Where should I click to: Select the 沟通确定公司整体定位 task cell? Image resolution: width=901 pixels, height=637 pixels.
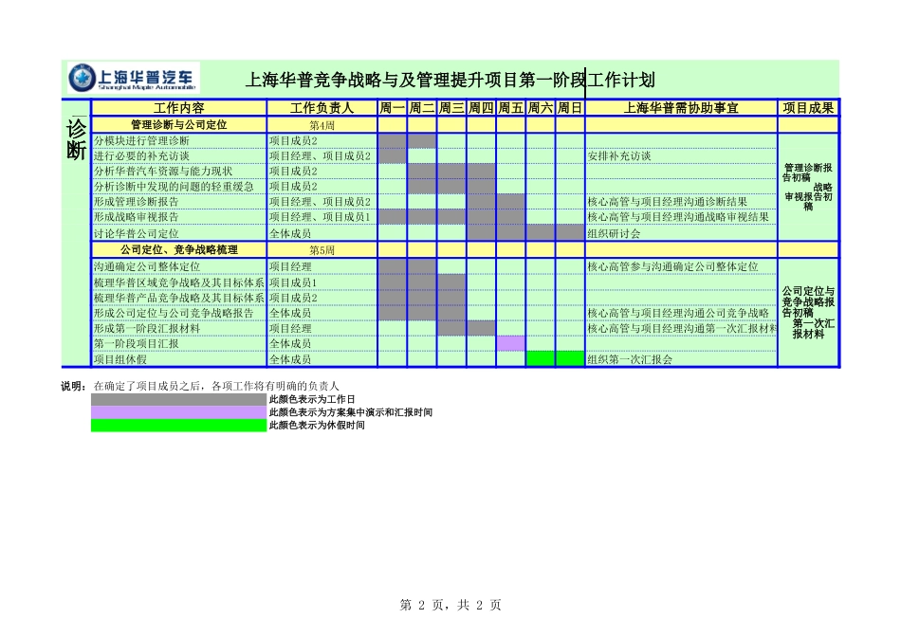[x=178, y=266]
